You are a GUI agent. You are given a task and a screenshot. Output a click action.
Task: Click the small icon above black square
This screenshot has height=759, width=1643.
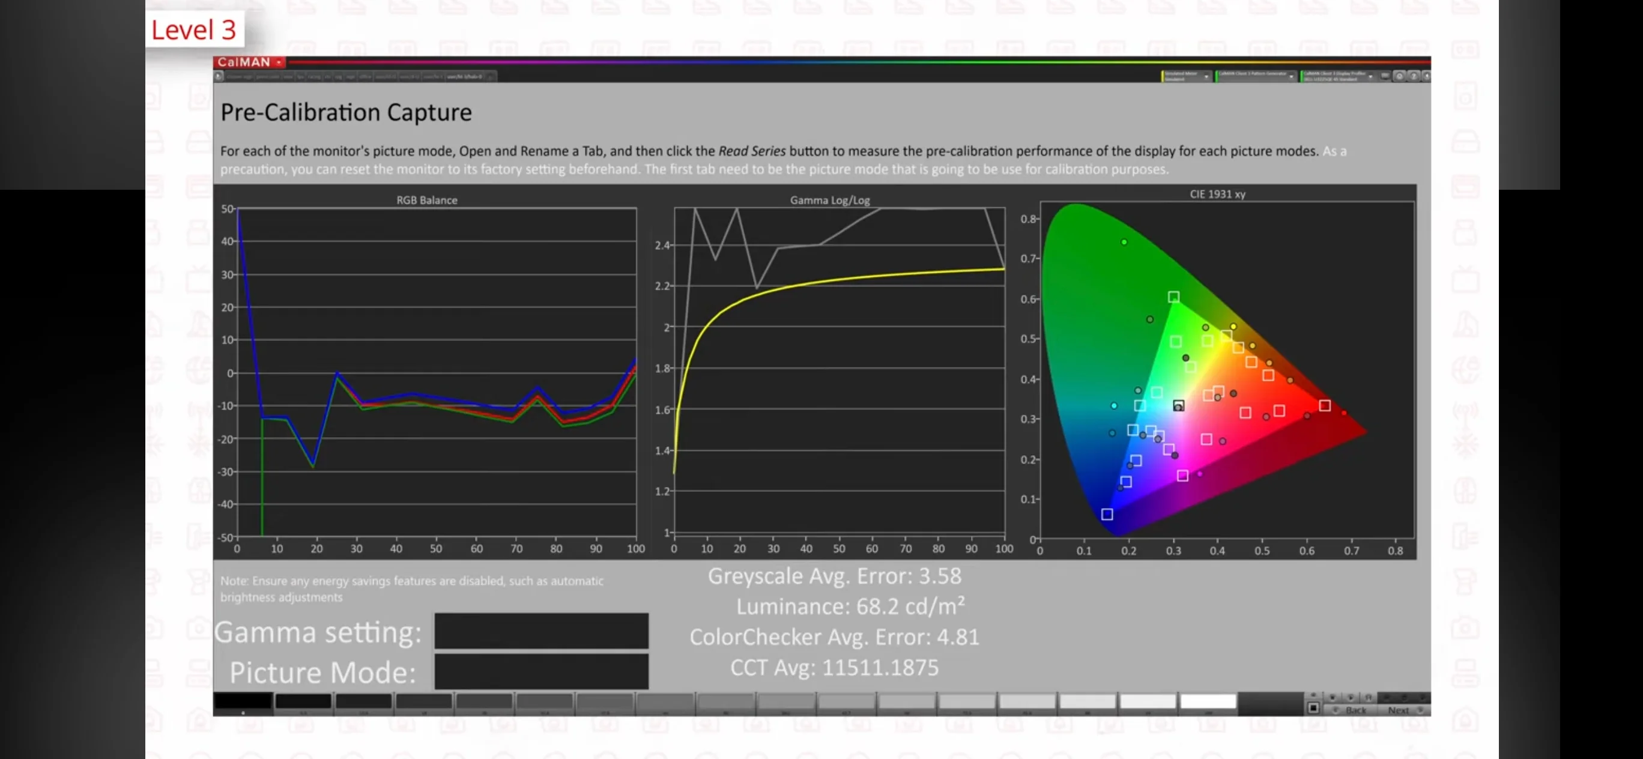[1313, 695]
